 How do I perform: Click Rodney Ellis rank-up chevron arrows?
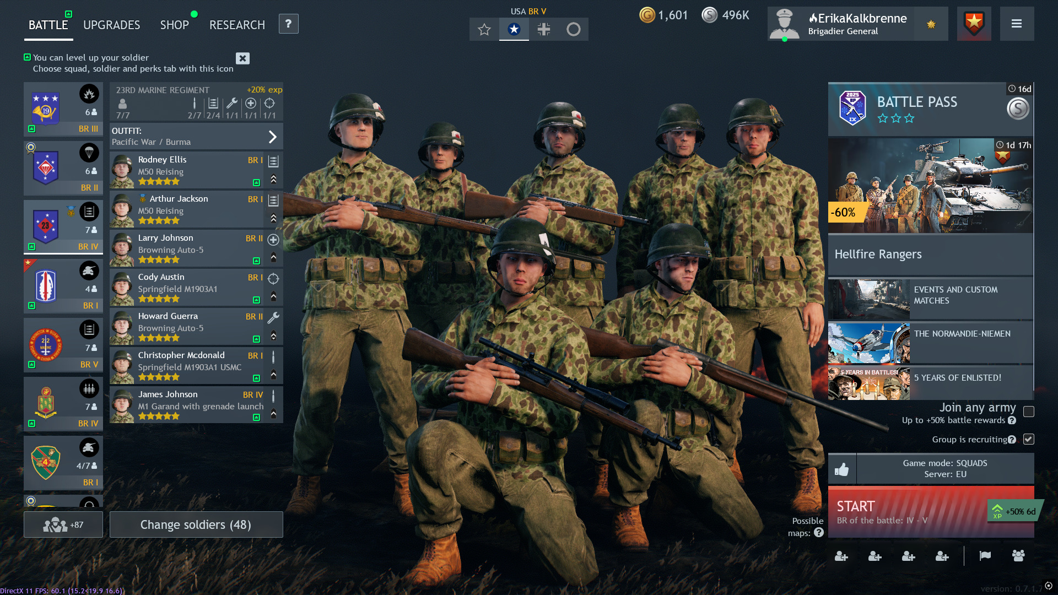pyautogui.click(x=273, y=179)
